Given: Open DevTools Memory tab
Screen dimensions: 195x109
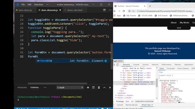Looking at the screenshot, I should tap(178, 64).
